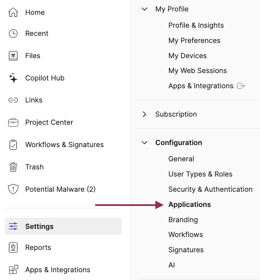Collapse the Configuration section

[145, 142]
